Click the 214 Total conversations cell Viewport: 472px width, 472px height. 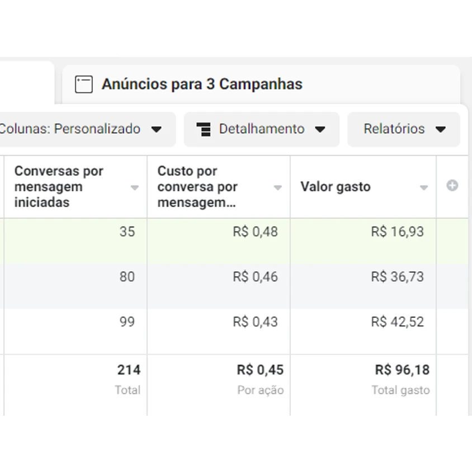point(129,370)
